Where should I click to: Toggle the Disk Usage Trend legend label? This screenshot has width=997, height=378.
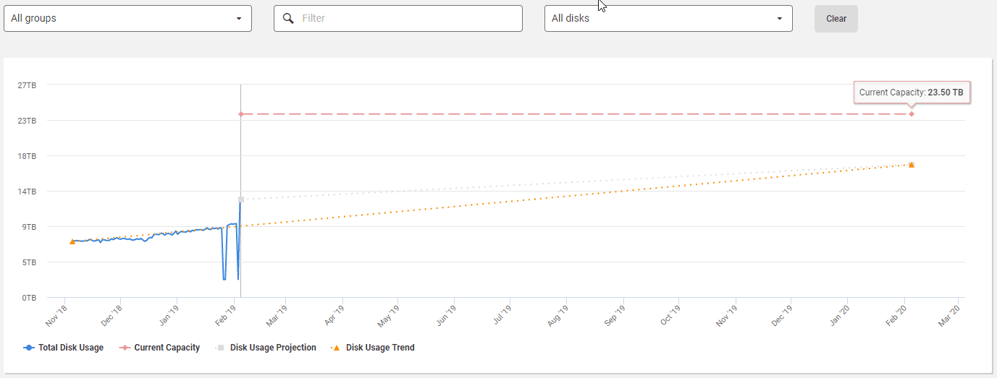380,348
